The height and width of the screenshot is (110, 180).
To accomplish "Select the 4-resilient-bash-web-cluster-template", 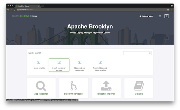I will (x=100, y=65).
